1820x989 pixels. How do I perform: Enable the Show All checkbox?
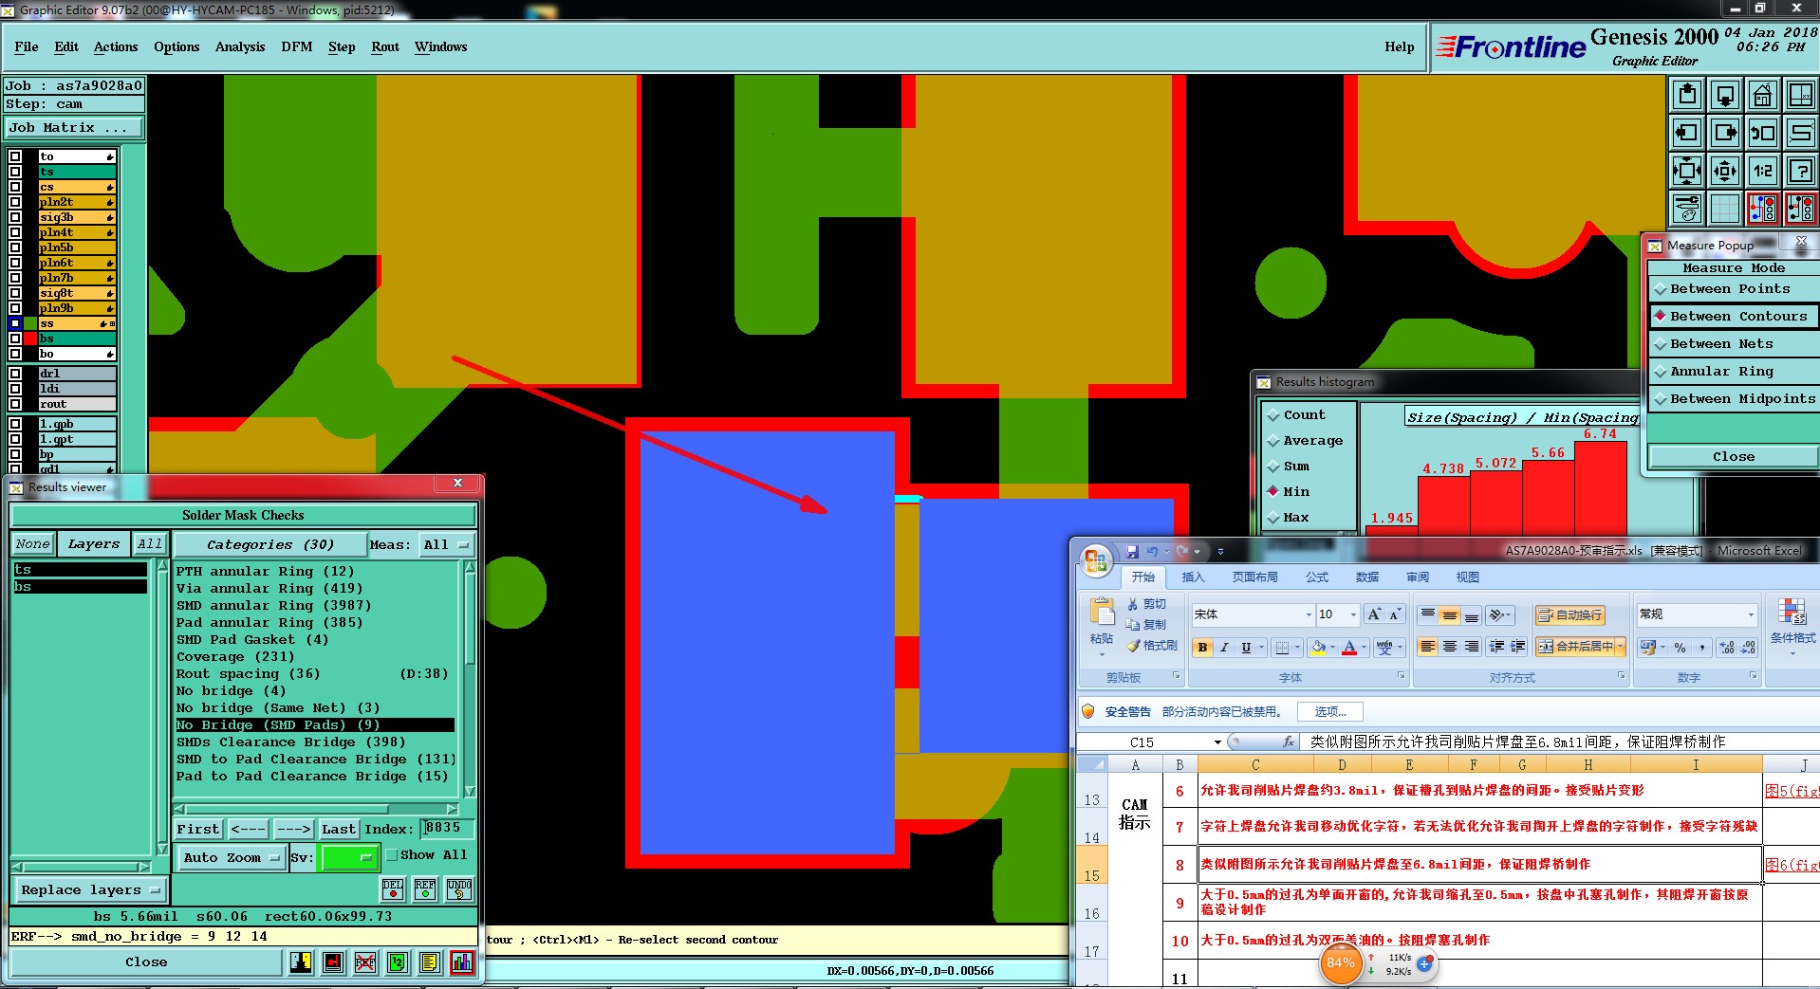click(391, 854)
